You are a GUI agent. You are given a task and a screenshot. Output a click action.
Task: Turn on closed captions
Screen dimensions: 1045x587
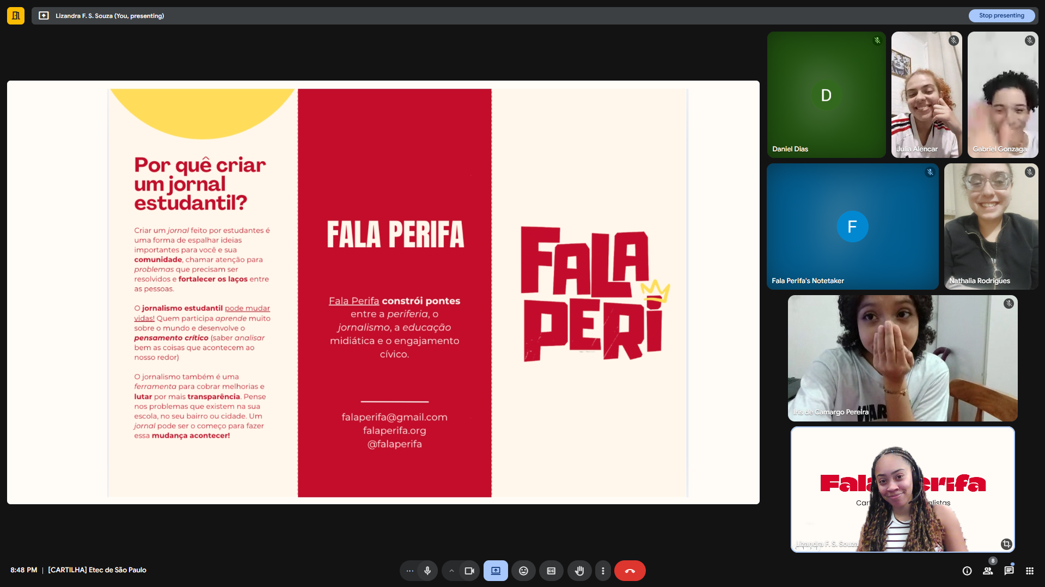click(x=551, y=571)
